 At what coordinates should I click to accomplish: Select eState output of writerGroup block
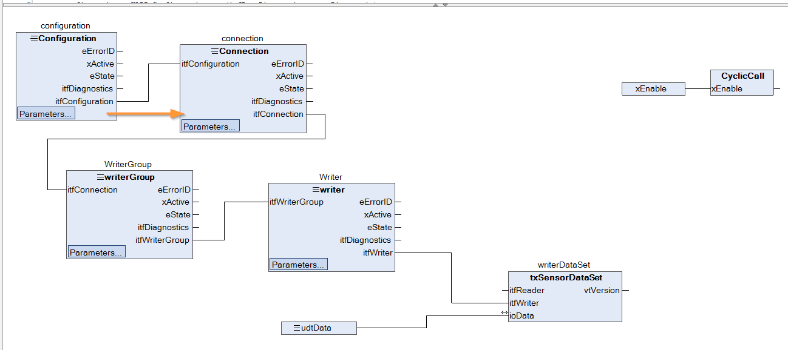pos(178,214)
